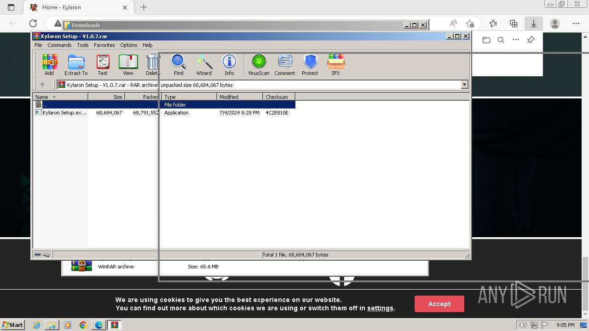
Task: Open Edge downloads toolbar icon
Action: click(x=534, y=23)
